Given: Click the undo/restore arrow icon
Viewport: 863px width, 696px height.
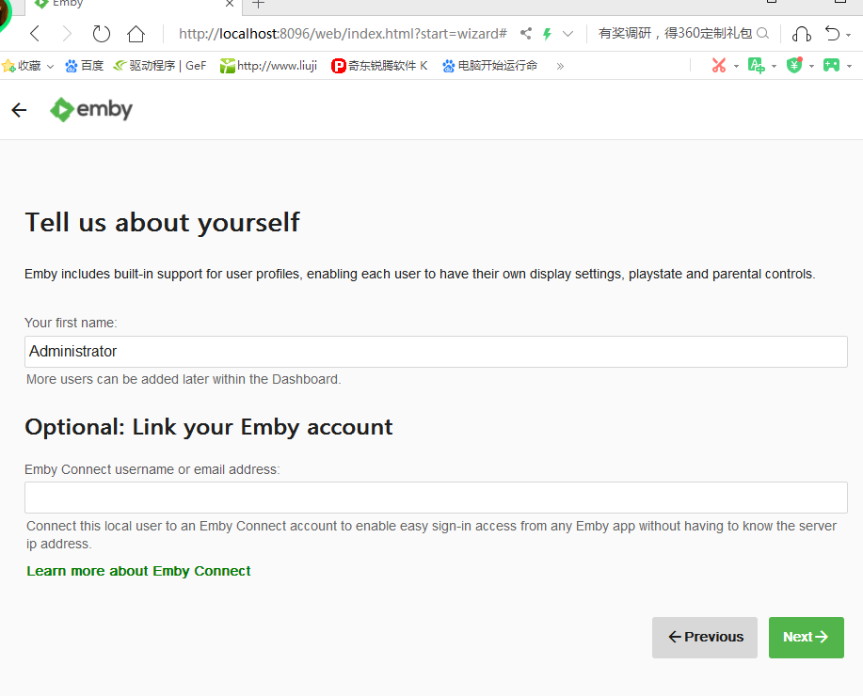Looking at the screenshot, I should [x=832, y=34].
